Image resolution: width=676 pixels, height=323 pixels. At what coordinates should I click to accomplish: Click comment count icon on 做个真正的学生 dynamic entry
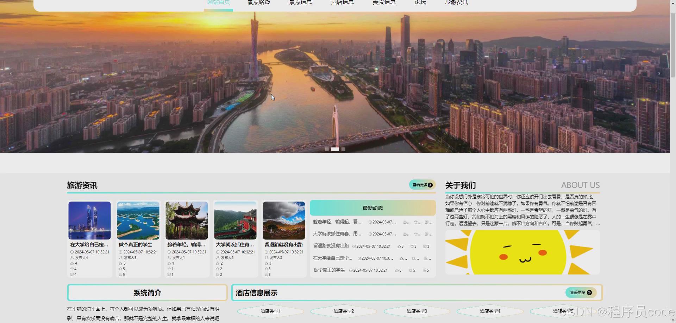pyautogui.click(x=425, y=270)
